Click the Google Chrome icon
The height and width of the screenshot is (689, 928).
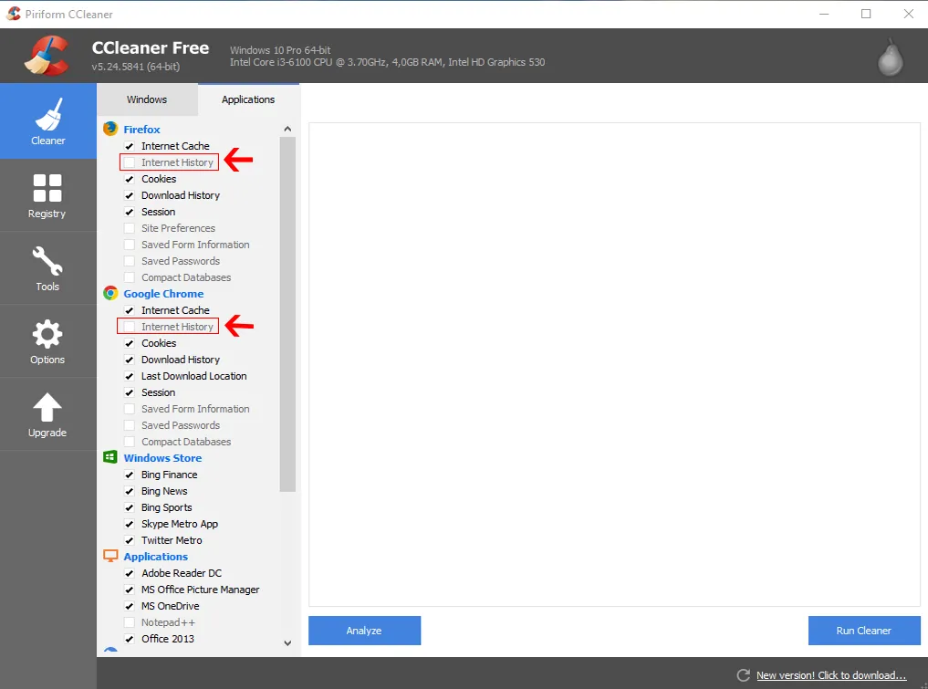(x=110, y=294)
